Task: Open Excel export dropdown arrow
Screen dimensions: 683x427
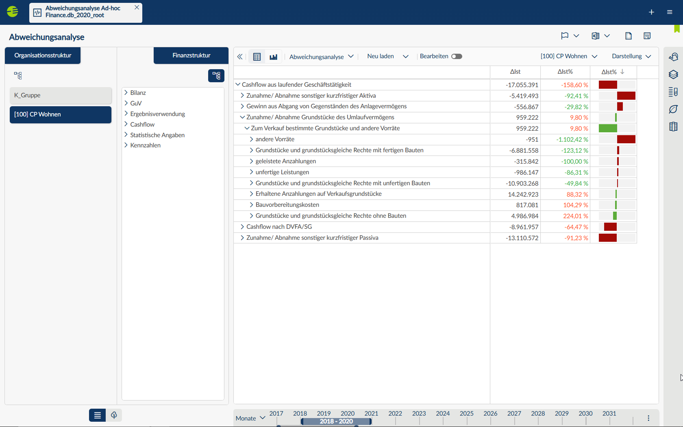Action: click(607, 36)
